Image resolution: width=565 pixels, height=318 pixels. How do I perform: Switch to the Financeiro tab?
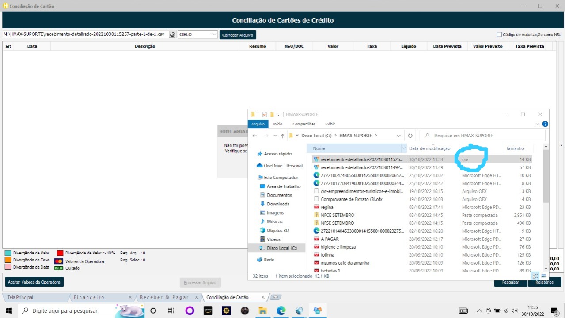[88, 297]
